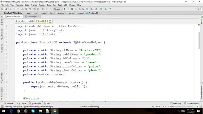Viewport: 203px width, 114px height.
Task: Click the Open folder toolbar icon
Action: pyautogui.click(x=2, y=9)
